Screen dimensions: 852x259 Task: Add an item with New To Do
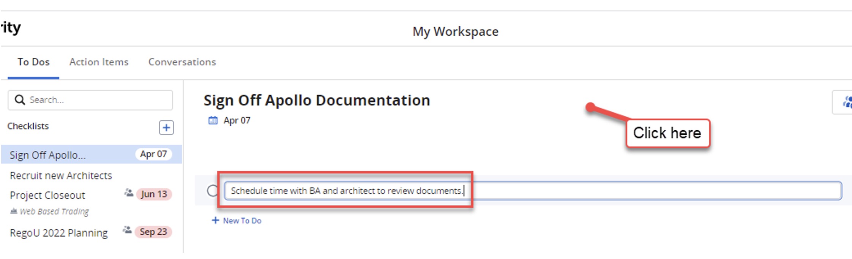pos(237,221)
